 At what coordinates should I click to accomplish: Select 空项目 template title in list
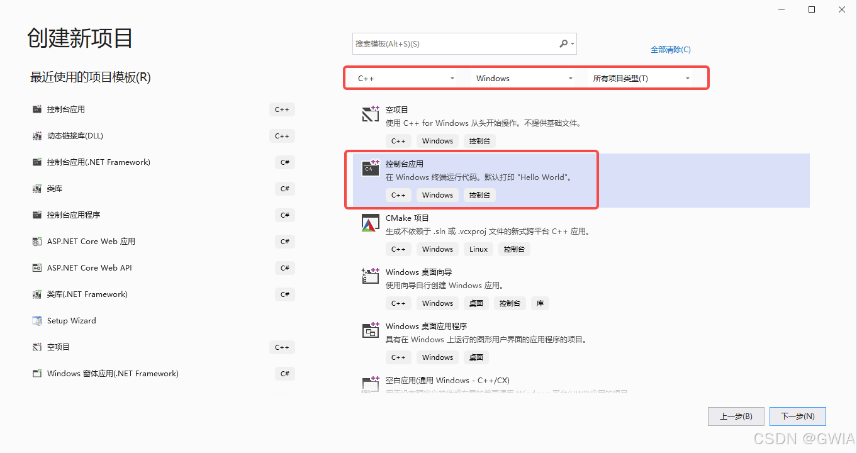click(397, 109)
